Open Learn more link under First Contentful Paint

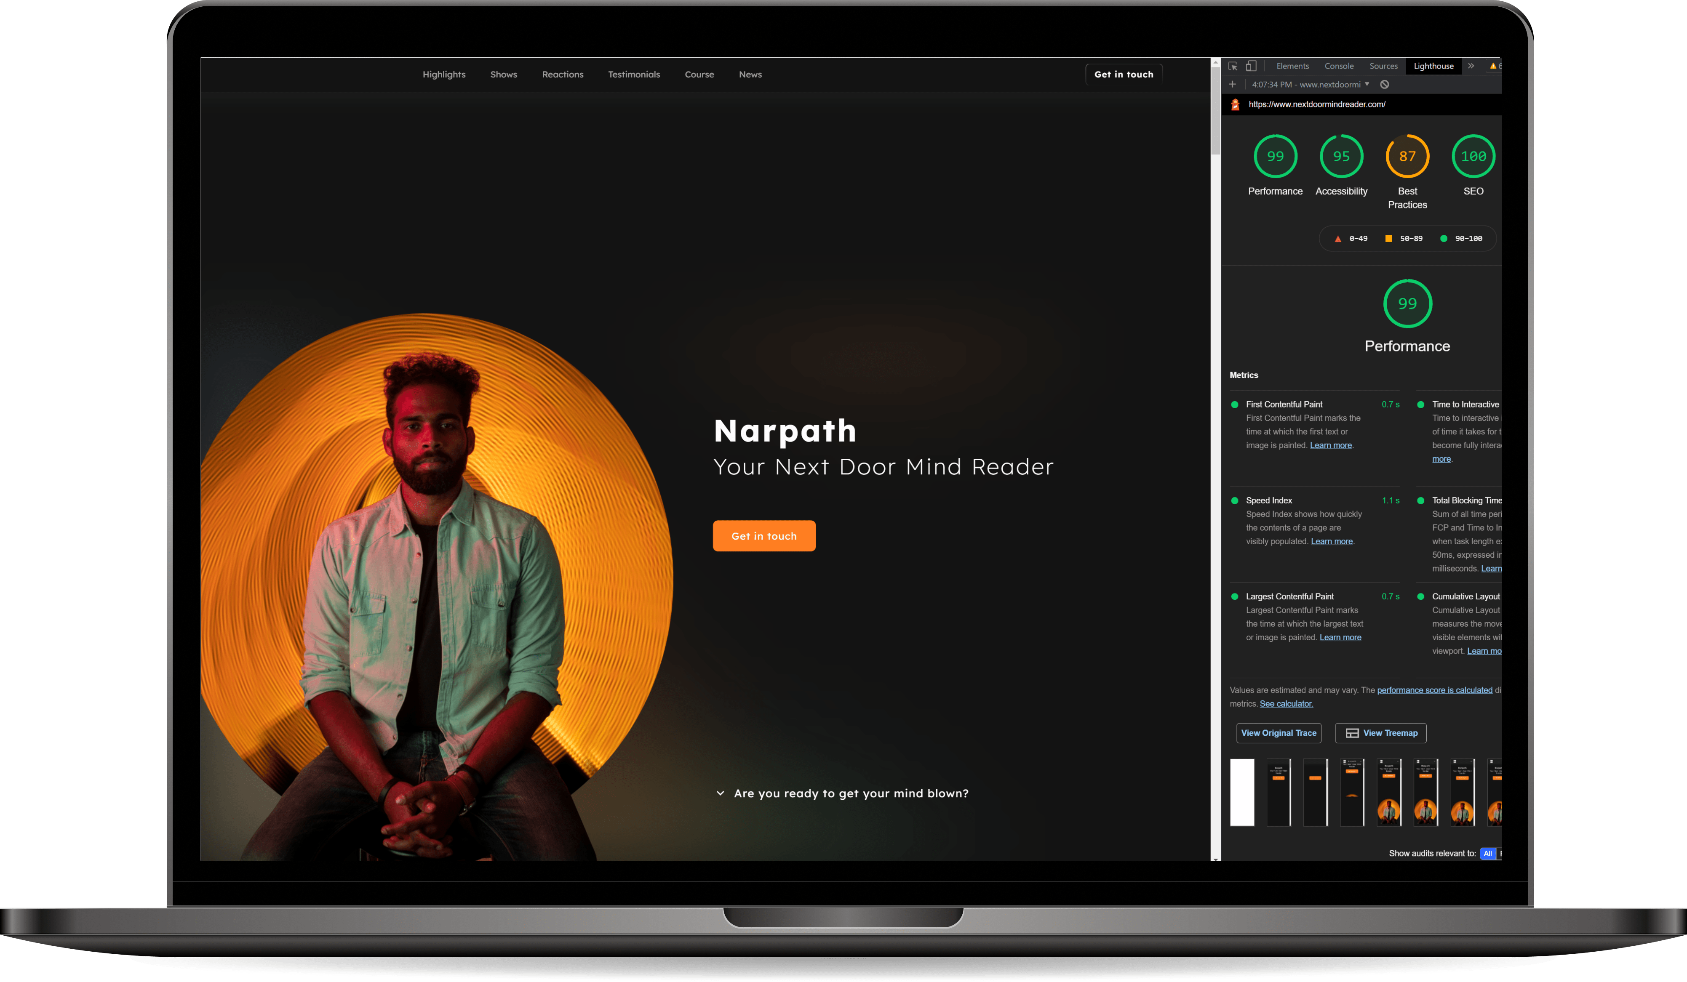click(x=1330, y=445)
